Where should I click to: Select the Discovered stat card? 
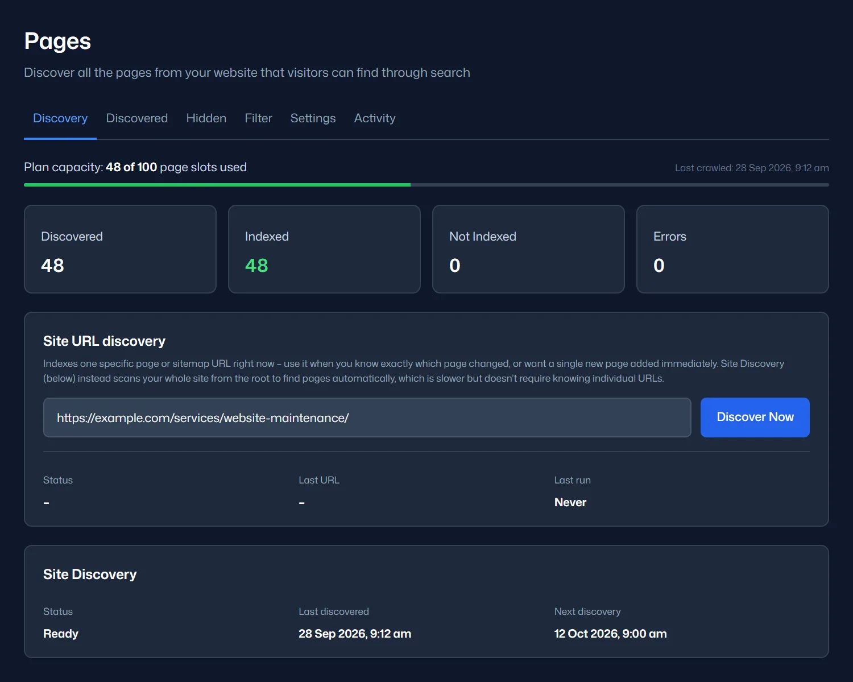coord(120,249)
